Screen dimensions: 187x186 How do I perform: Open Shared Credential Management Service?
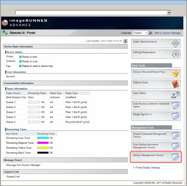pyautogui.click(x=156, y=135)
